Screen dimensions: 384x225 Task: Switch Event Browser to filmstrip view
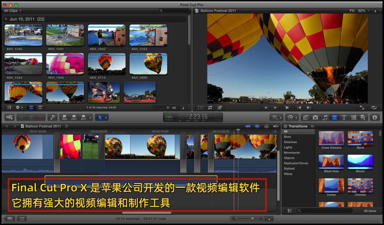click(x=31, y=107)
